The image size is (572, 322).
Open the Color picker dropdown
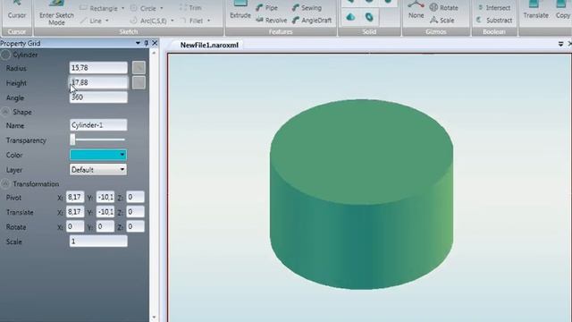pos(122,155)
